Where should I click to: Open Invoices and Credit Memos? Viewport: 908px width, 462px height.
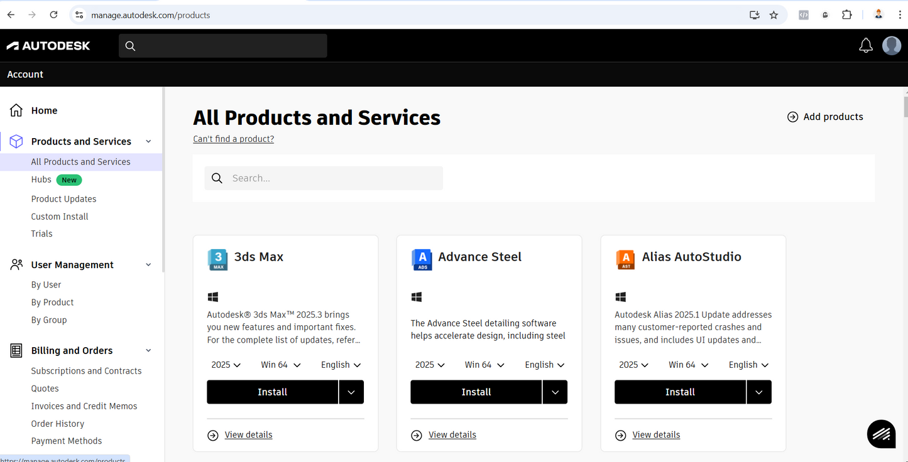click(84, 406)
